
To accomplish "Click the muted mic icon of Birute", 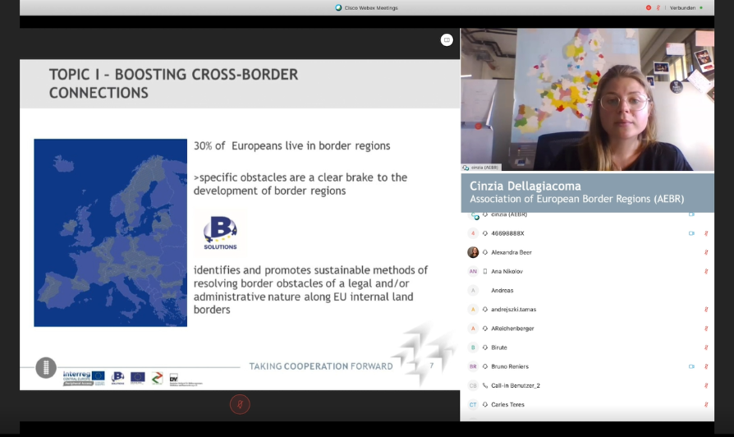I will coord(706,347).
